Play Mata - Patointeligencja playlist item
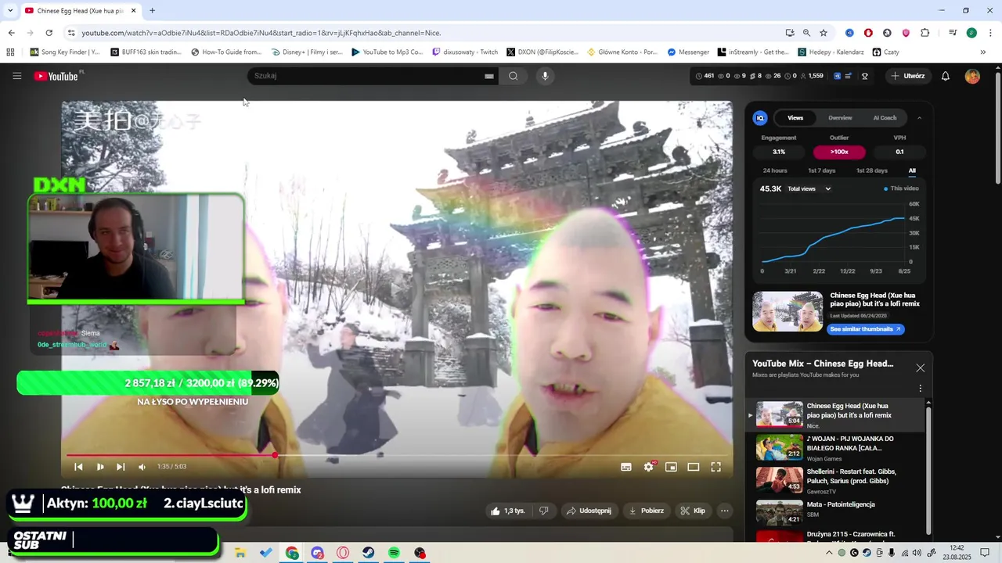 point(834,512)
